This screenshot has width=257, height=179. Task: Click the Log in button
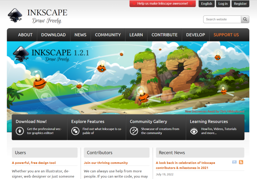tap(223, 4)
